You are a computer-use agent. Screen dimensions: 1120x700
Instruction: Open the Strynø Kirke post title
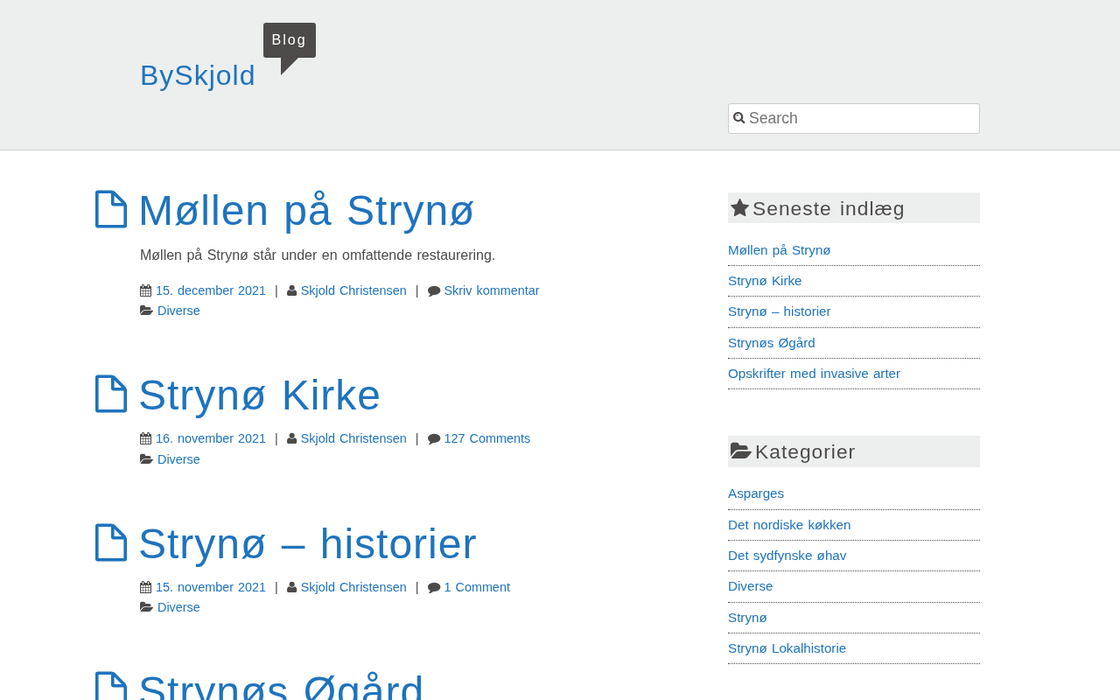(259, 395)
